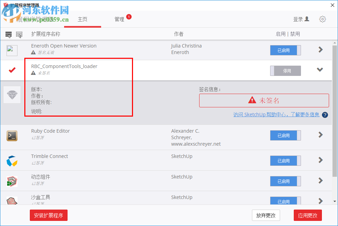Viewport: 338px width, 226px height.
Task: Click the help question mark icon
Action: coord(325,115)
